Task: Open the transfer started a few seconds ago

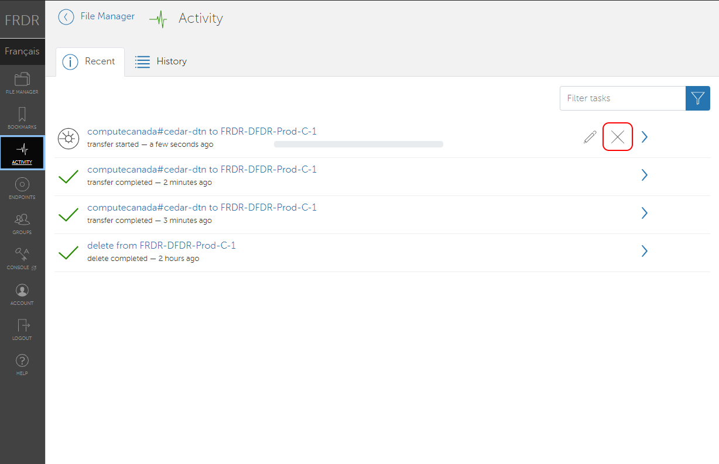Action: pyautogui.click(x=202, y=131)
